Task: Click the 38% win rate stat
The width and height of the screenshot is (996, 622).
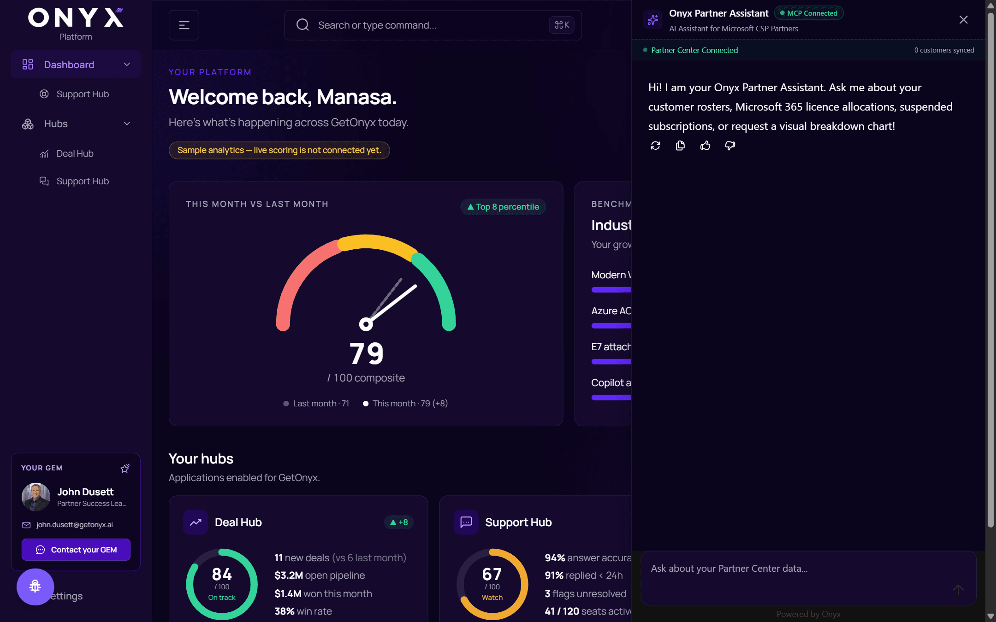Action: coord(303,611)
